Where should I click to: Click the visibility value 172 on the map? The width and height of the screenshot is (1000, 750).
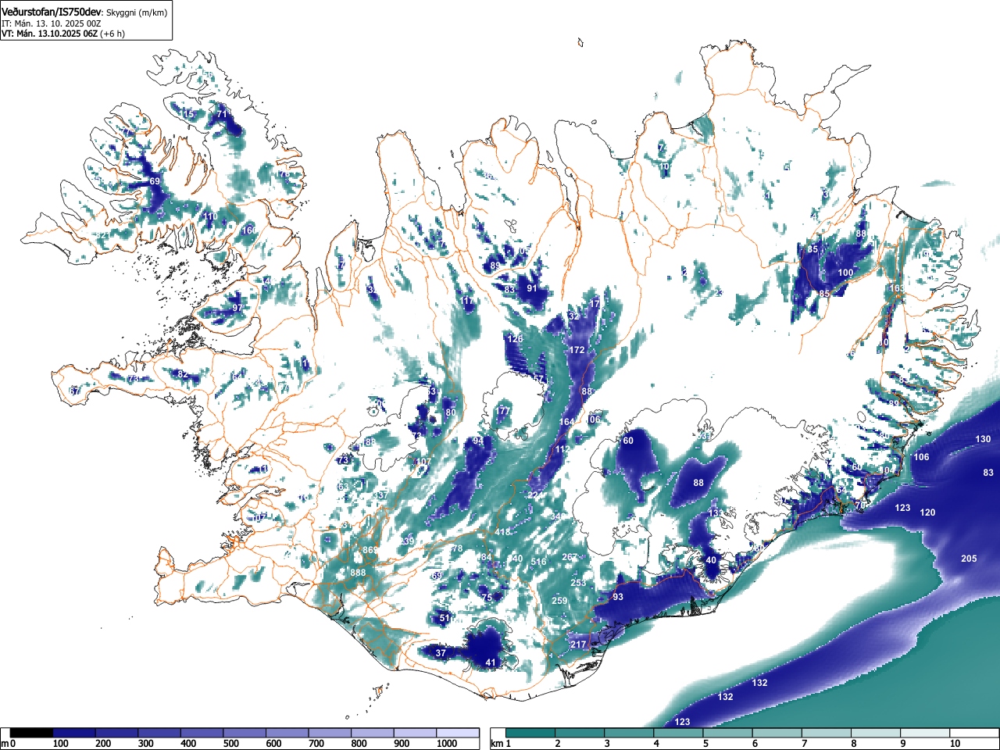pos(577,350)
